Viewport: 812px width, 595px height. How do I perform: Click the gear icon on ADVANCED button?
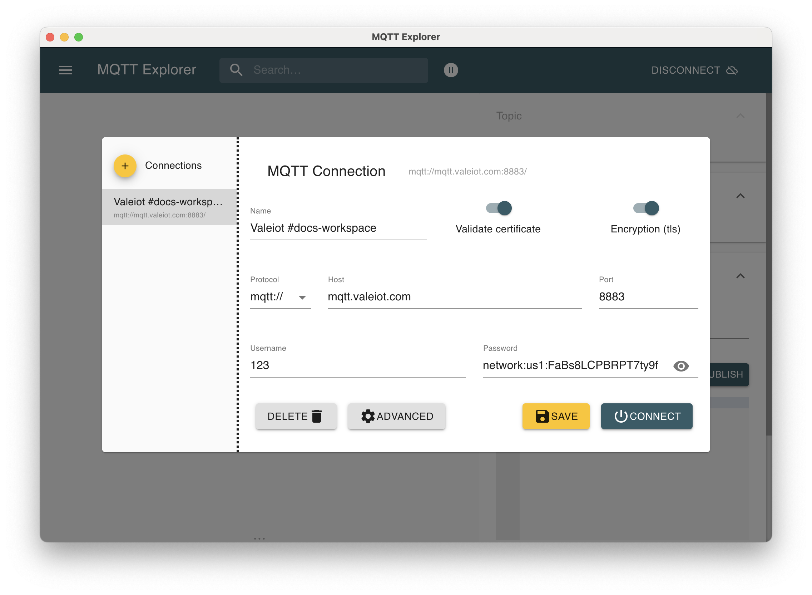pos(368,416)
